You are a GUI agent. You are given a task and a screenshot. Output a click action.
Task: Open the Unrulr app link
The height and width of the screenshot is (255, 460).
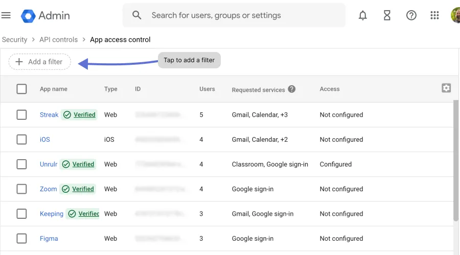49,164
